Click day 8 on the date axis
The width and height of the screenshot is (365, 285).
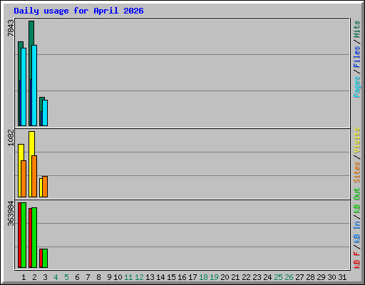[98, 277]
